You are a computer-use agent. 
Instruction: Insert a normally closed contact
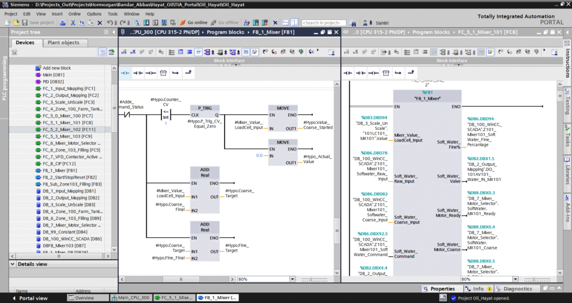pos(137,72)
